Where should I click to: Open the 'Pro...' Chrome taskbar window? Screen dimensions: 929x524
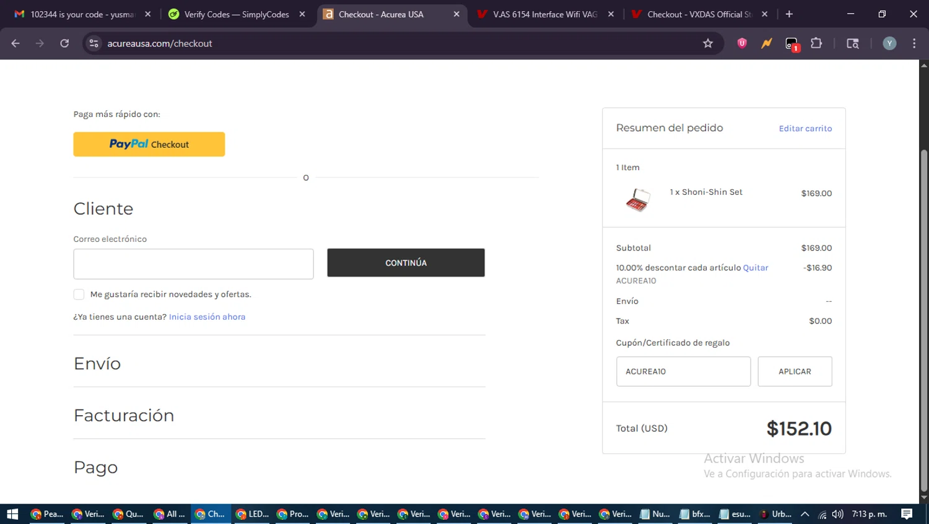coord(292,514)
